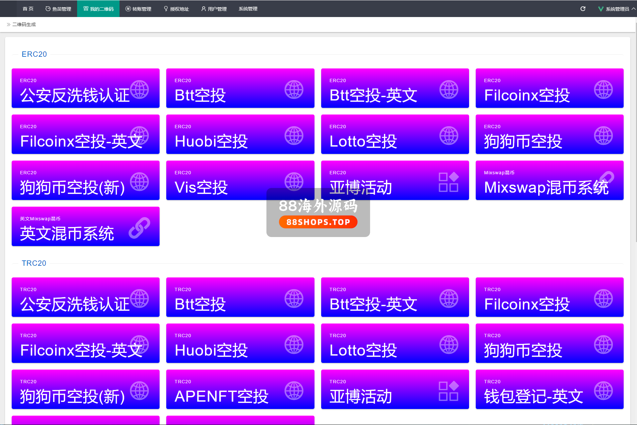This screenshot has width=637, height=425.
Task: Open the 用户管理 menu item
Action: tap(214, 9)
